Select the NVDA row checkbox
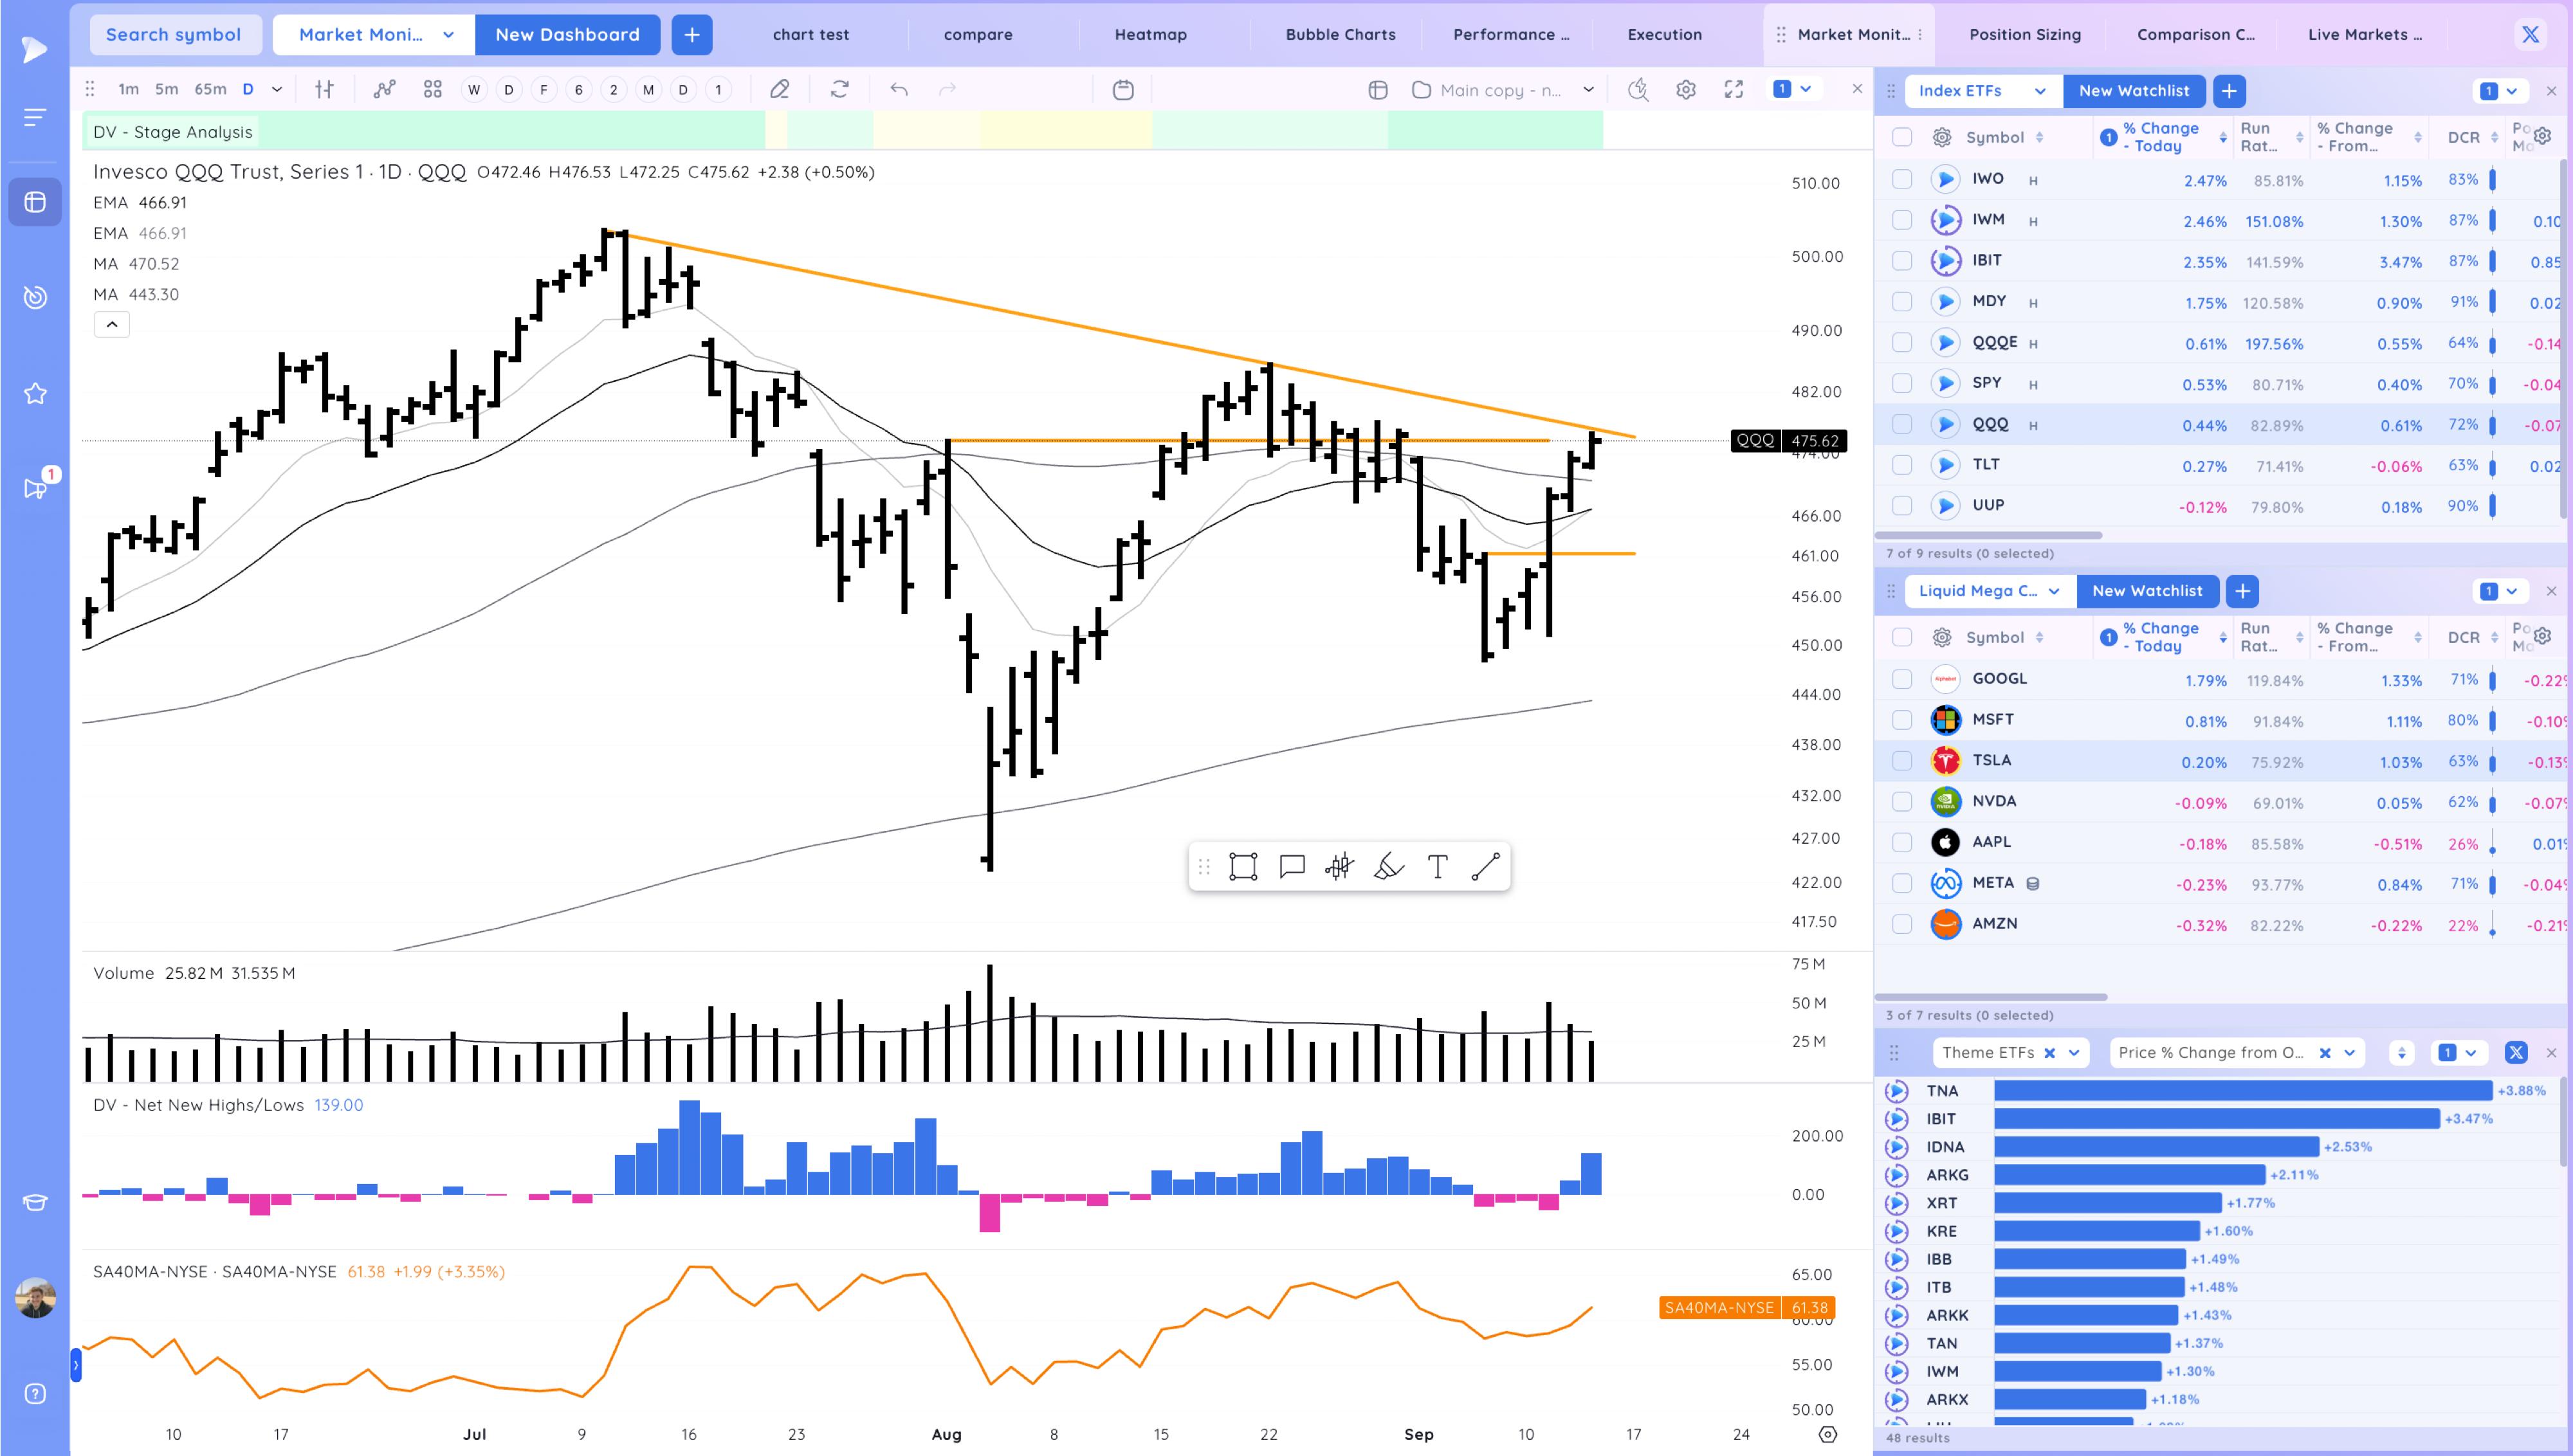The width and height of the screenshot is (2573, 1456). (1902, 801)
